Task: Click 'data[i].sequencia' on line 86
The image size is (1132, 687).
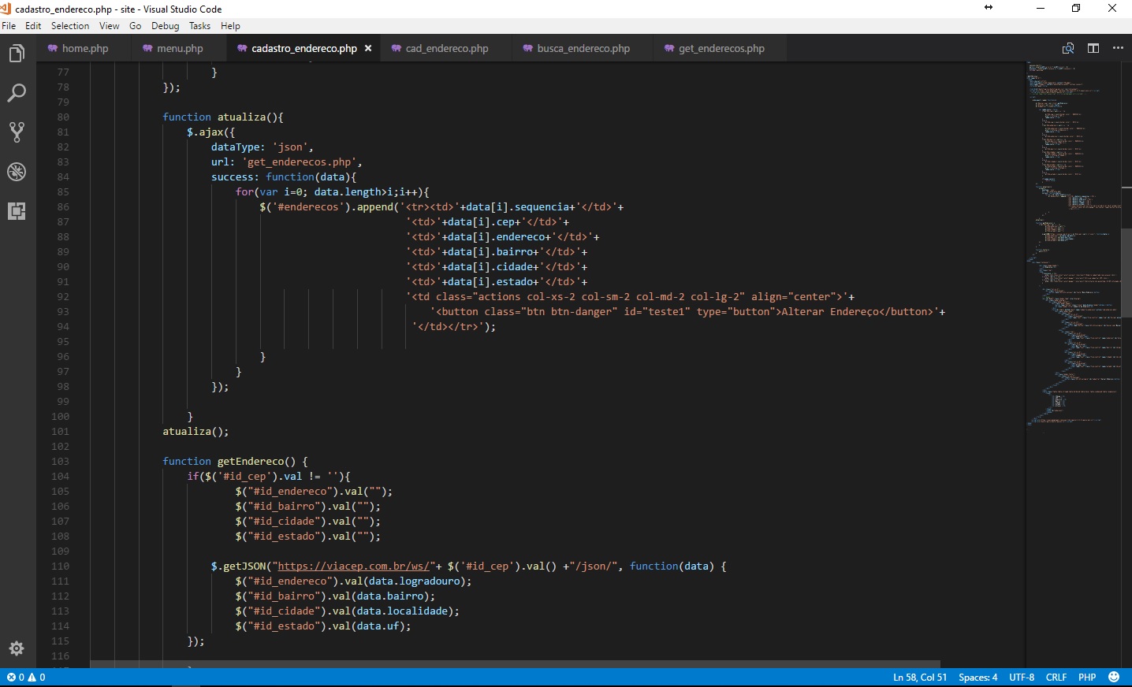Action: [518, 206]
